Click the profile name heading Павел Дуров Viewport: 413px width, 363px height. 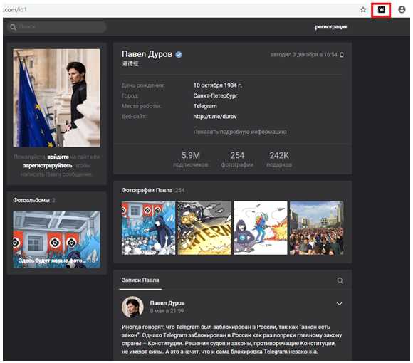click(x=147, y=54)
